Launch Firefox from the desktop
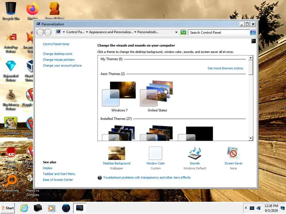 [32, 11]
